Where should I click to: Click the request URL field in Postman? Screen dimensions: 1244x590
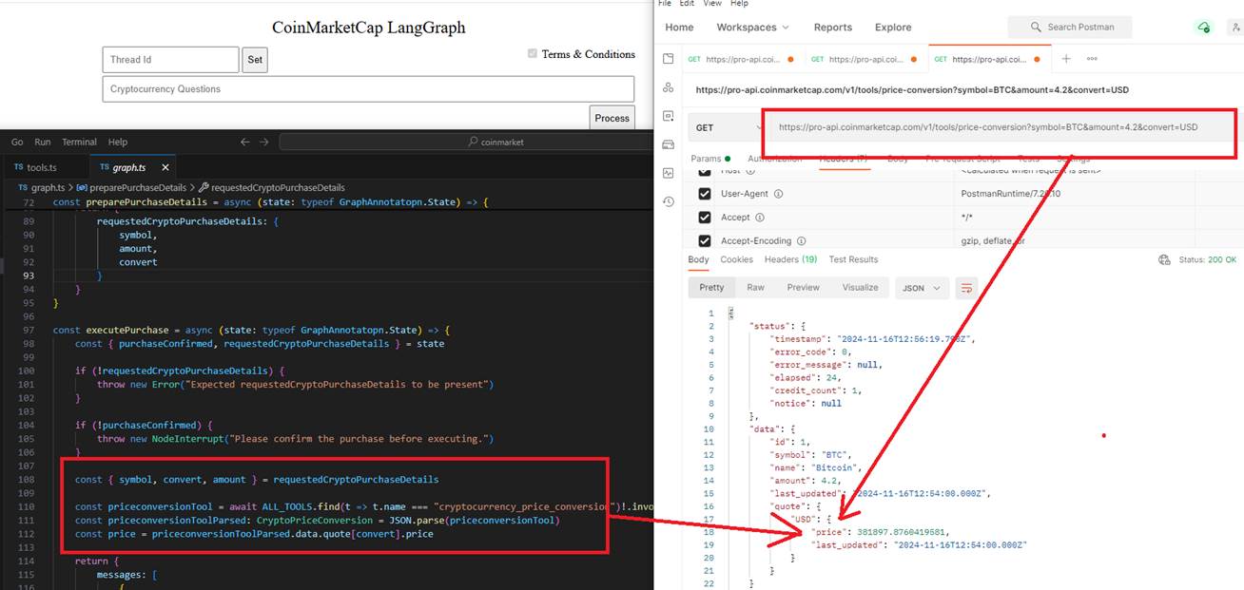click(x=999, y=127)
